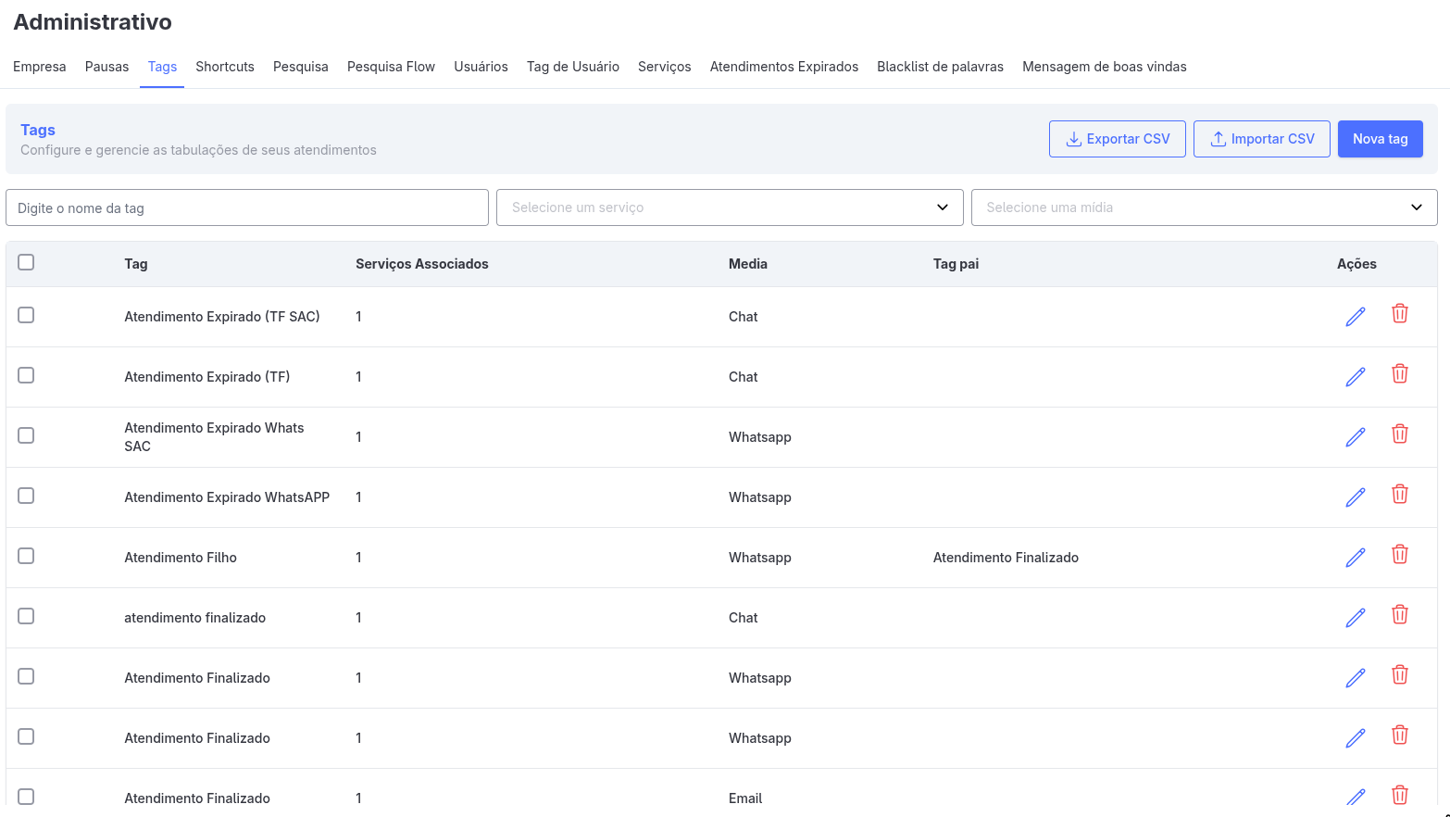This screenshot has height=817, width=1450.
Task: Toggle select-all checkbox in table header
Action: pyautogui.click(x=26, y=262)
